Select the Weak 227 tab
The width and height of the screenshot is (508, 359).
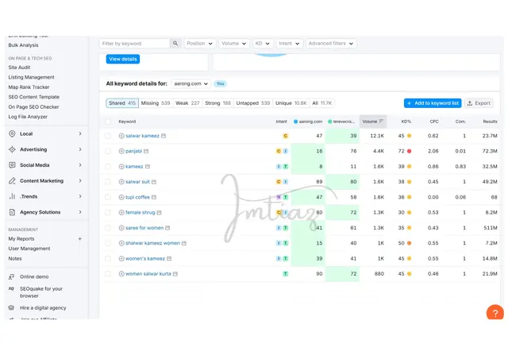(x=187, y=103)
